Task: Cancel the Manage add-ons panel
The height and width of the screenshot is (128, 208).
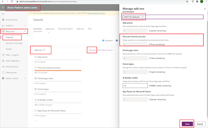Action: point(200,124)
